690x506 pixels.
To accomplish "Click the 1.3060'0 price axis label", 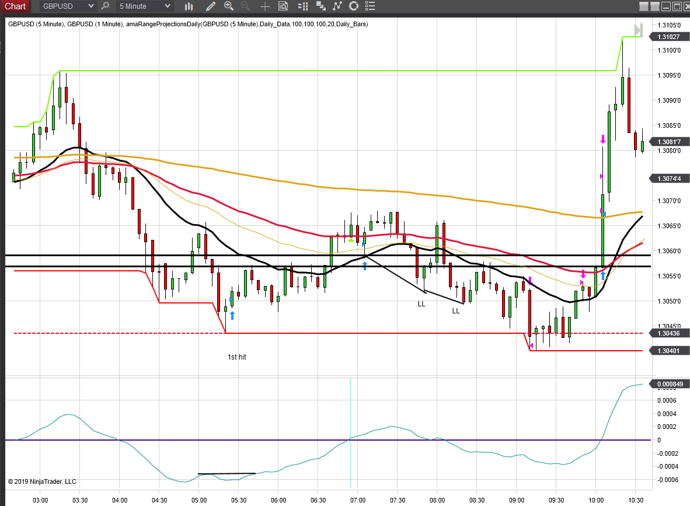I will [669, 251].
